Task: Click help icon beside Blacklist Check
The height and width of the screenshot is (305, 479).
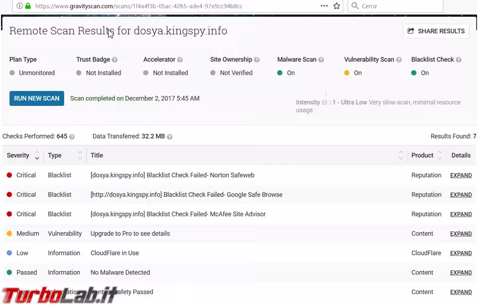Action: coord(459,60)
